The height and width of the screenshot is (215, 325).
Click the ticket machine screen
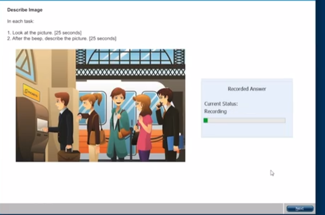click(42, 124)
